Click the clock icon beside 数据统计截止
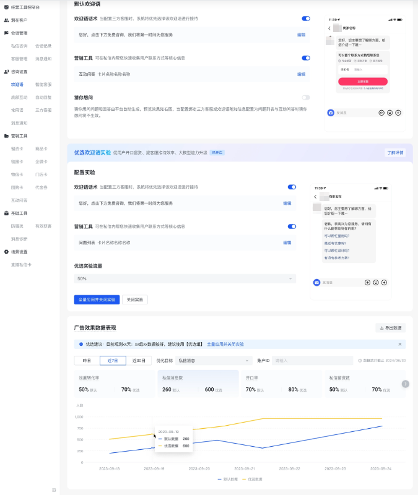The height and width of the screenshot is (495, 418). coord(360,361)
